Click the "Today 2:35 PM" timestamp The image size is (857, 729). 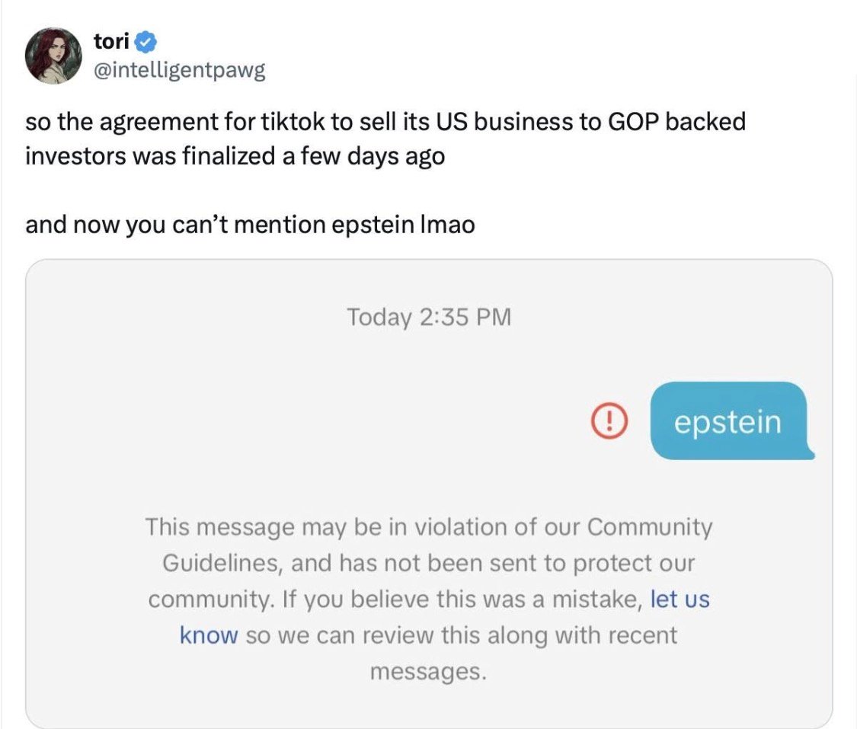[x=428, y=317]
